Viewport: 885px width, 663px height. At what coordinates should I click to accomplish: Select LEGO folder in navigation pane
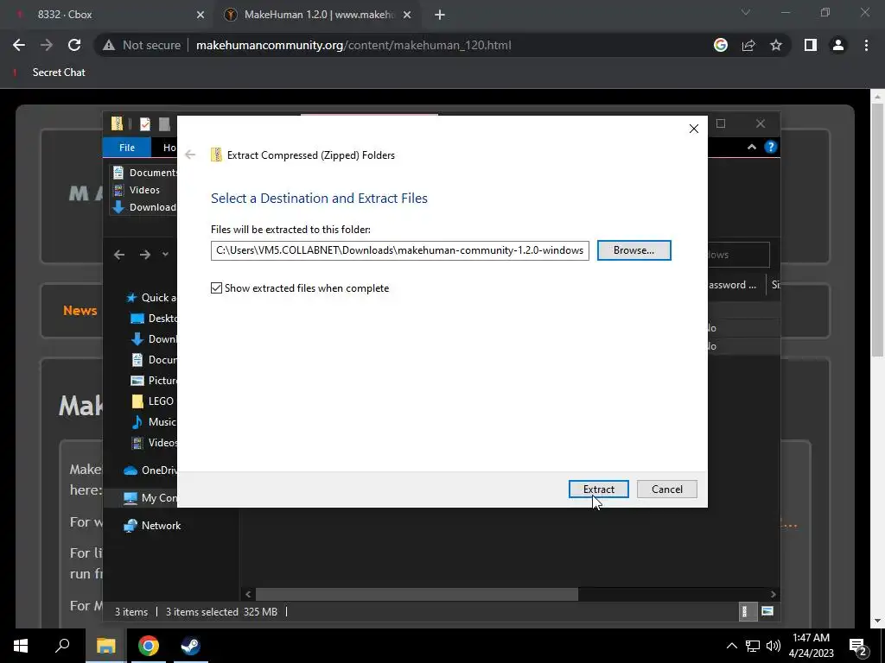(152, 401)
